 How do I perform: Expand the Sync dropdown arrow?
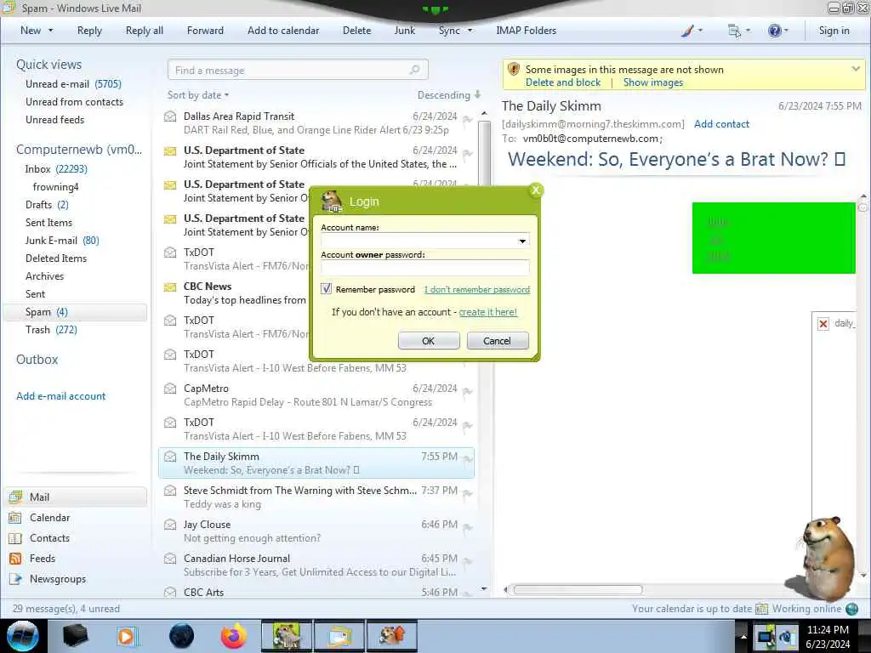(x=470, y=31)
